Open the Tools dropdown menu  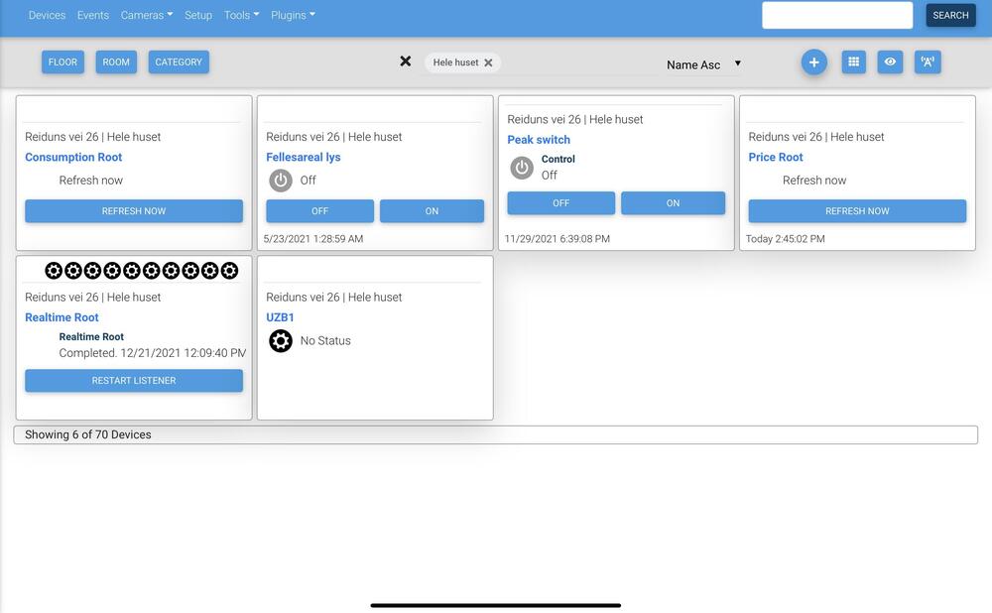click(x=241, y=15)
